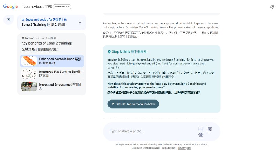The height and width of the screenshot is (152, 279).
Task: Click the Stop & think heading
Action: coord(129,52)
